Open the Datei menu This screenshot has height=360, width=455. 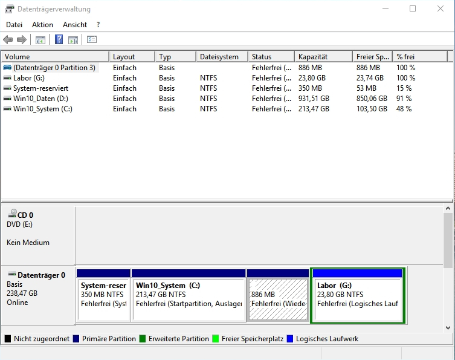click(x=15, y=25)
